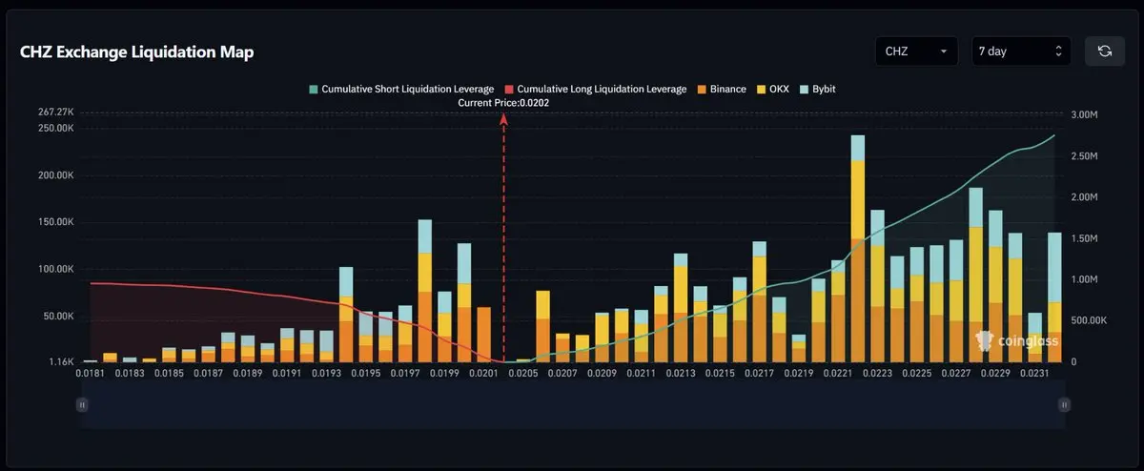
Task: Click the bar at price 0.0228
Action: pos(976,275)
